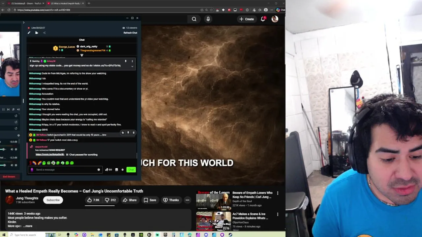422x237 pixels.
Task: Pin MrYellow's twitch launched message
Action: (128, 133)
